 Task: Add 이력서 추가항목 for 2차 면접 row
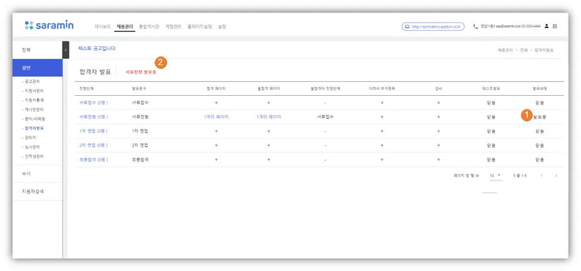point(382,145)
